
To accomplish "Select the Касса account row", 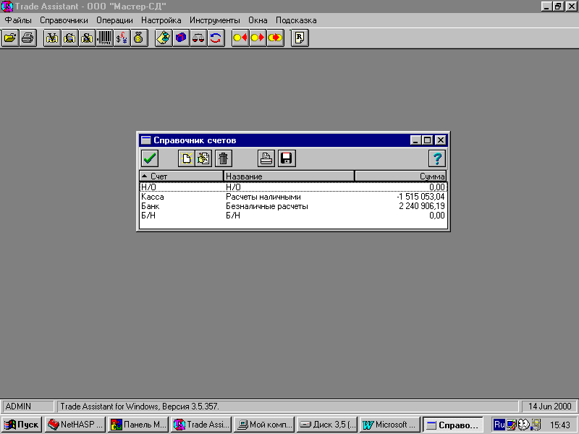I will [x=293, y=197].
